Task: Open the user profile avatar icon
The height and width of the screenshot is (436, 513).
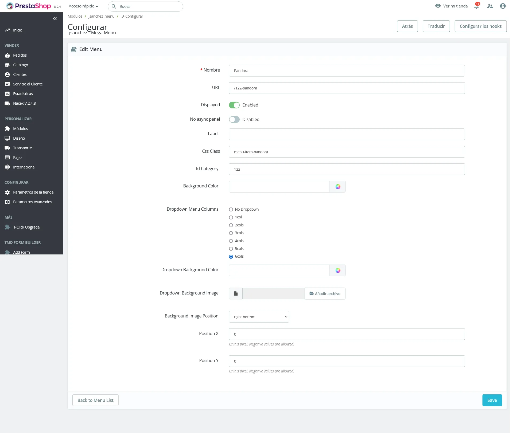Action: coord(503,6)
